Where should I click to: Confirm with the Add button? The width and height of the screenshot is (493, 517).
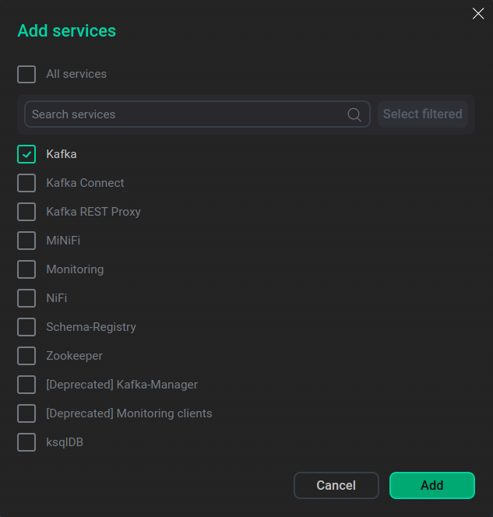click(431, 485)
